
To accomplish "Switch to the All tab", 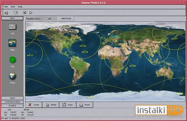I will [x=50, y=19].
